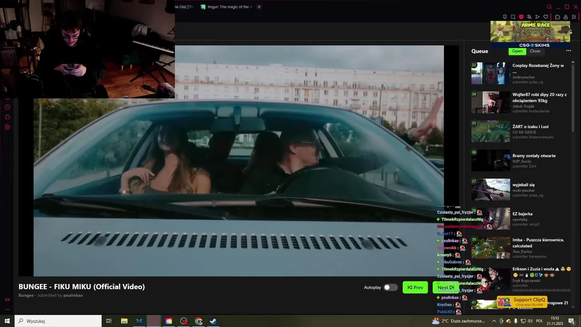Select EZ bajerka queue entry
Image resolution: width=581 pixels, height=327 pixels.
[x=520, y=219]
